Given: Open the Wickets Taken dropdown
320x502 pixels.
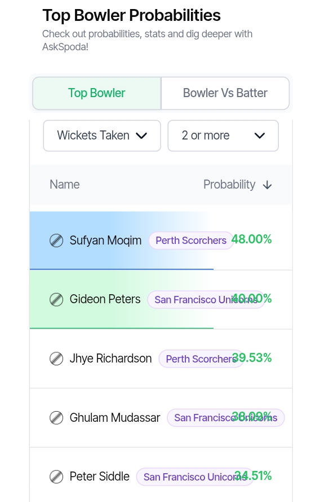Looking at the screenshot, I should click(102, 136).
